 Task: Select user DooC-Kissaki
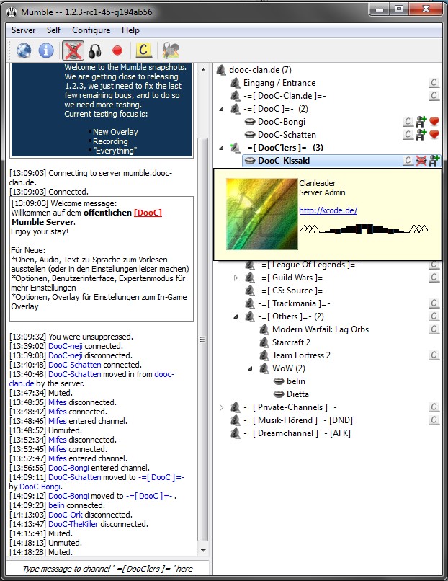(284, 161)
